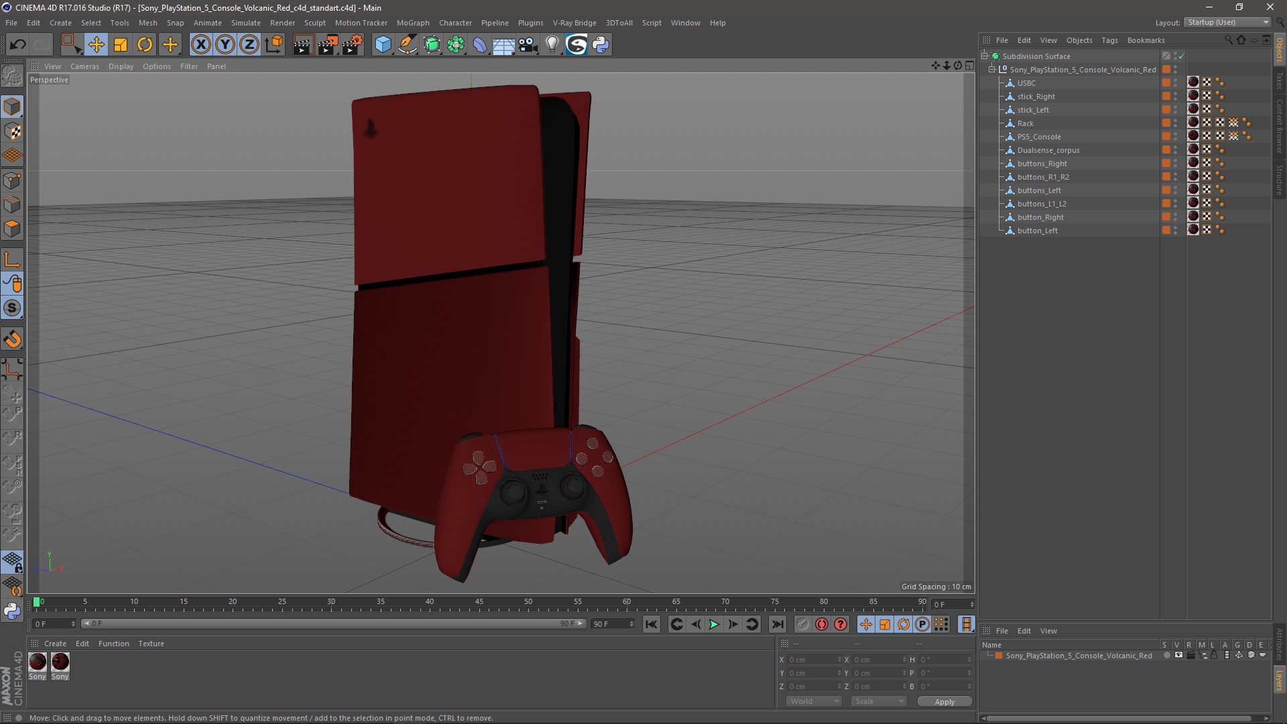Toggle Z-axis lock button
The width and height of the screenshot is (1287, 724).
click(x=249, y=45)
